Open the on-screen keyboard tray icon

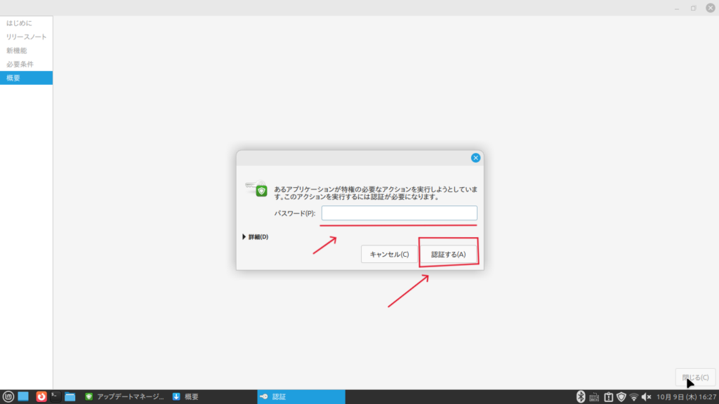click(x=594, y=396)
